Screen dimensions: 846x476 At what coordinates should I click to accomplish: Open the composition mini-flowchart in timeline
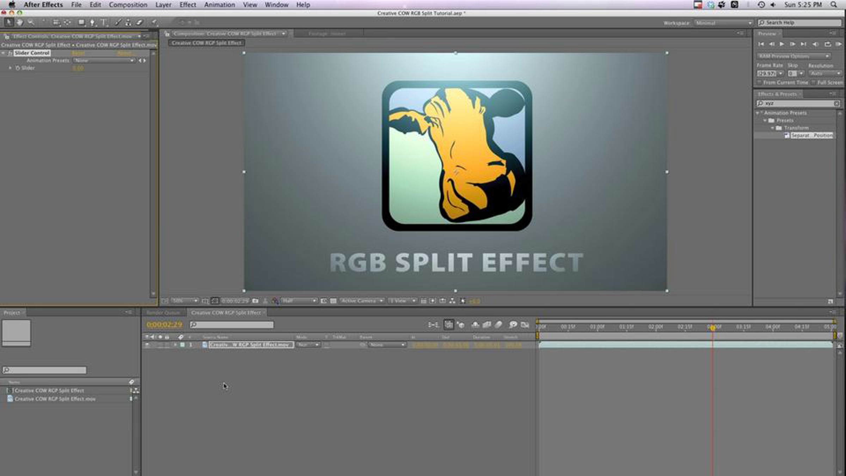pos(433,324)
